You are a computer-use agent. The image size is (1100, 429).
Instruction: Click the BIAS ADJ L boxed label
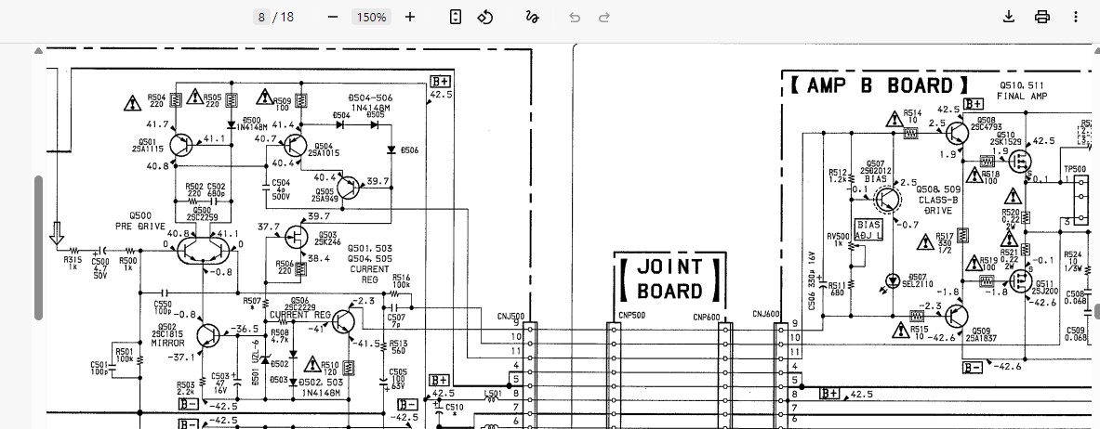[868, 230]
